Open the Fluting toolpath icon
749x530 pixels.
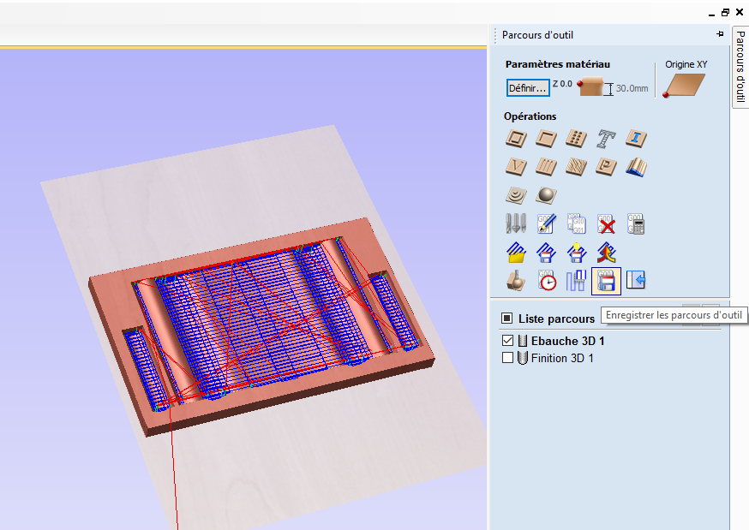(x=546, y=167)
